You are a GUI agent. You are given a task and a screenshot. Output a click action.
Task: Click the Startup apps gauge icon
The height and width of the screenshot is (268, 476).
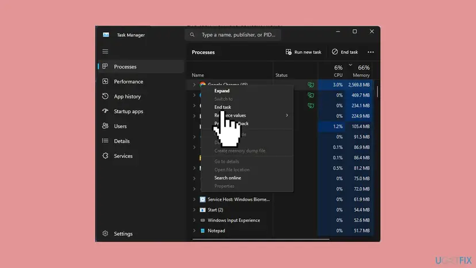pos(105,111)
